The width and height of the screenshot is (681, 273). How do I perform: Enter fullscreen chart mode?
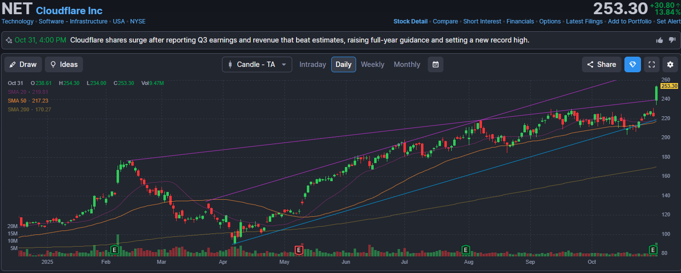[651, 64]
